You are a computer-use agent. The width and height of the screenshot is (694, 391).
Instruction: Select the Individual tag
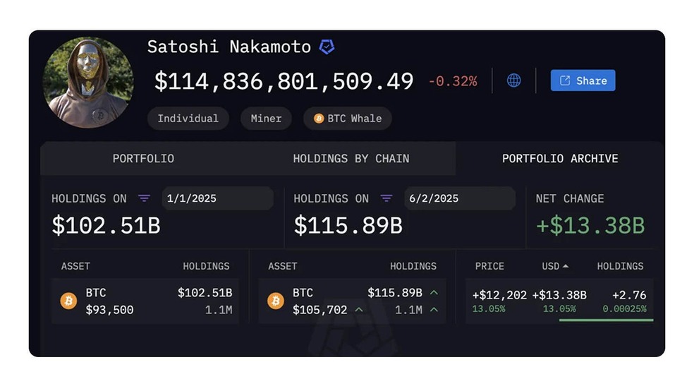pyautogui.click(x=188, y=119)
